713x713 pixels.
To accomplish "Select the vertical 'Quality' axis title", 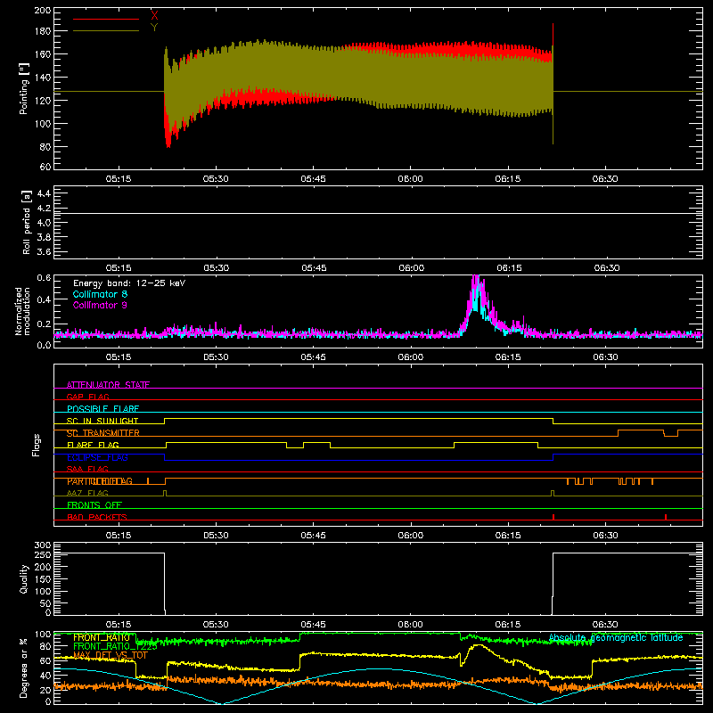I will click(24, 578).
